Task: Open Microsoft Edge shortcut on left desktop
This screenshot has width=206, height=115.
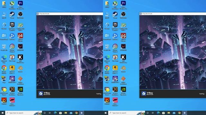Action: click(4, 57)
